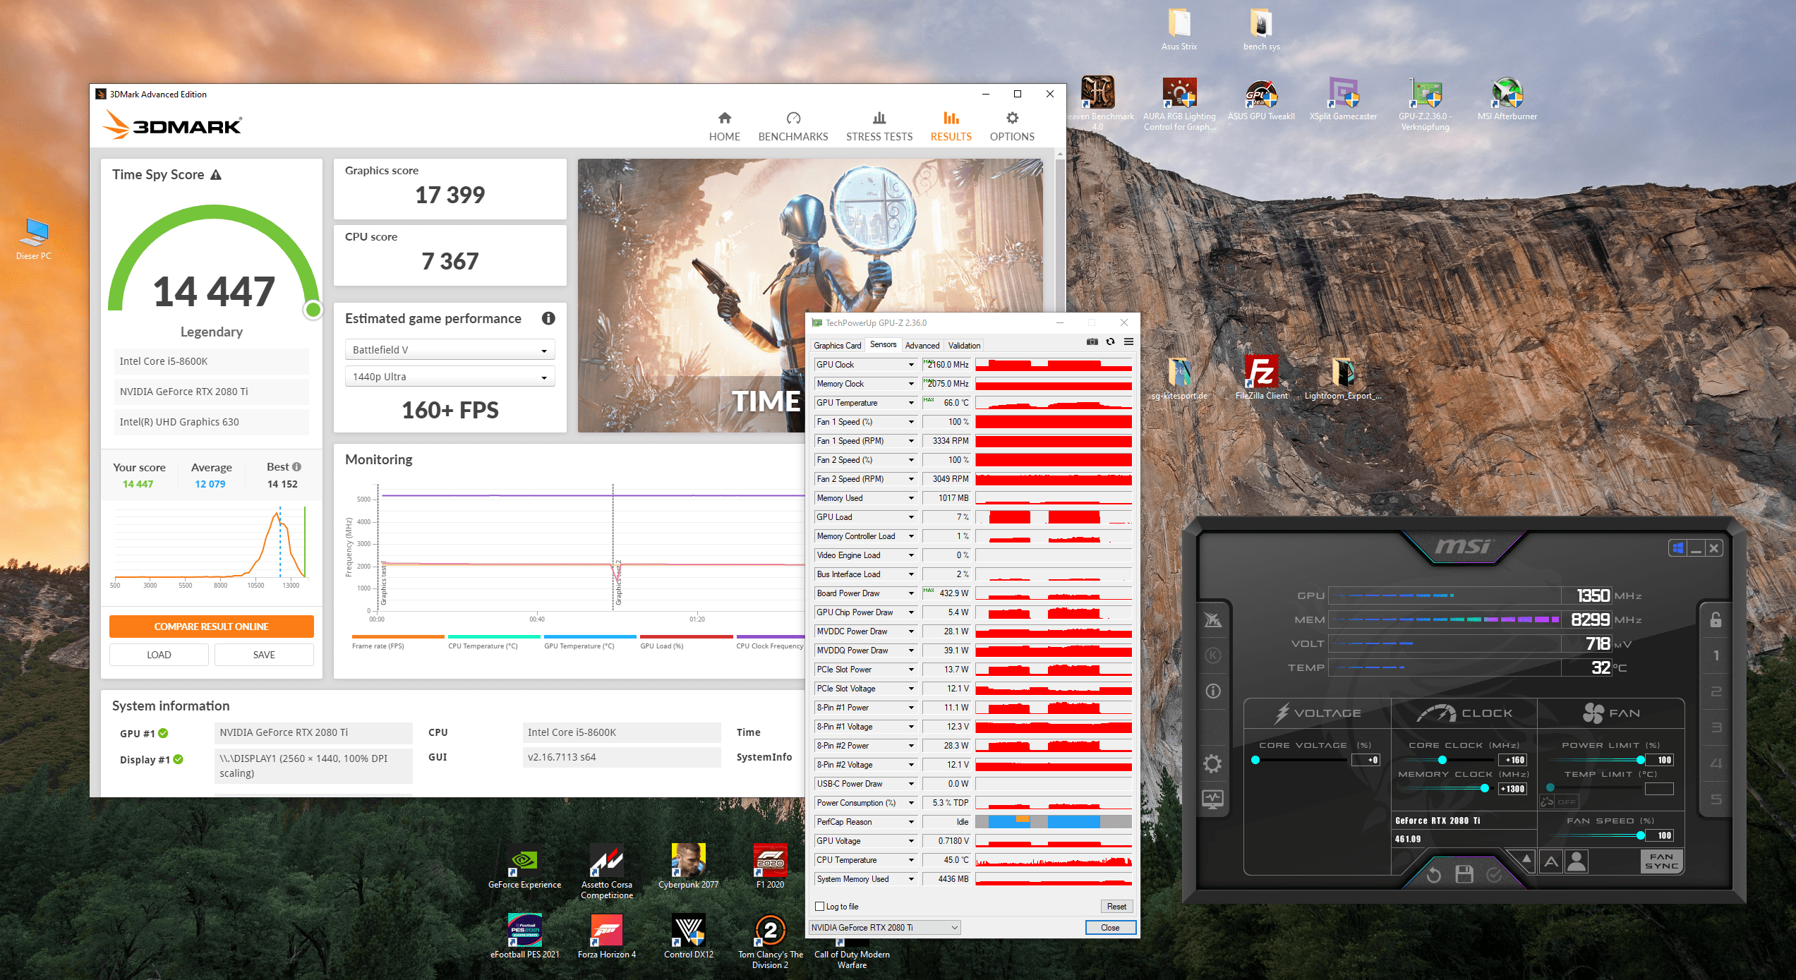Save Afterburner profile with floppy disk icon
Viewport: 1796px width, 980px height.
click(x=1464, y=875)
